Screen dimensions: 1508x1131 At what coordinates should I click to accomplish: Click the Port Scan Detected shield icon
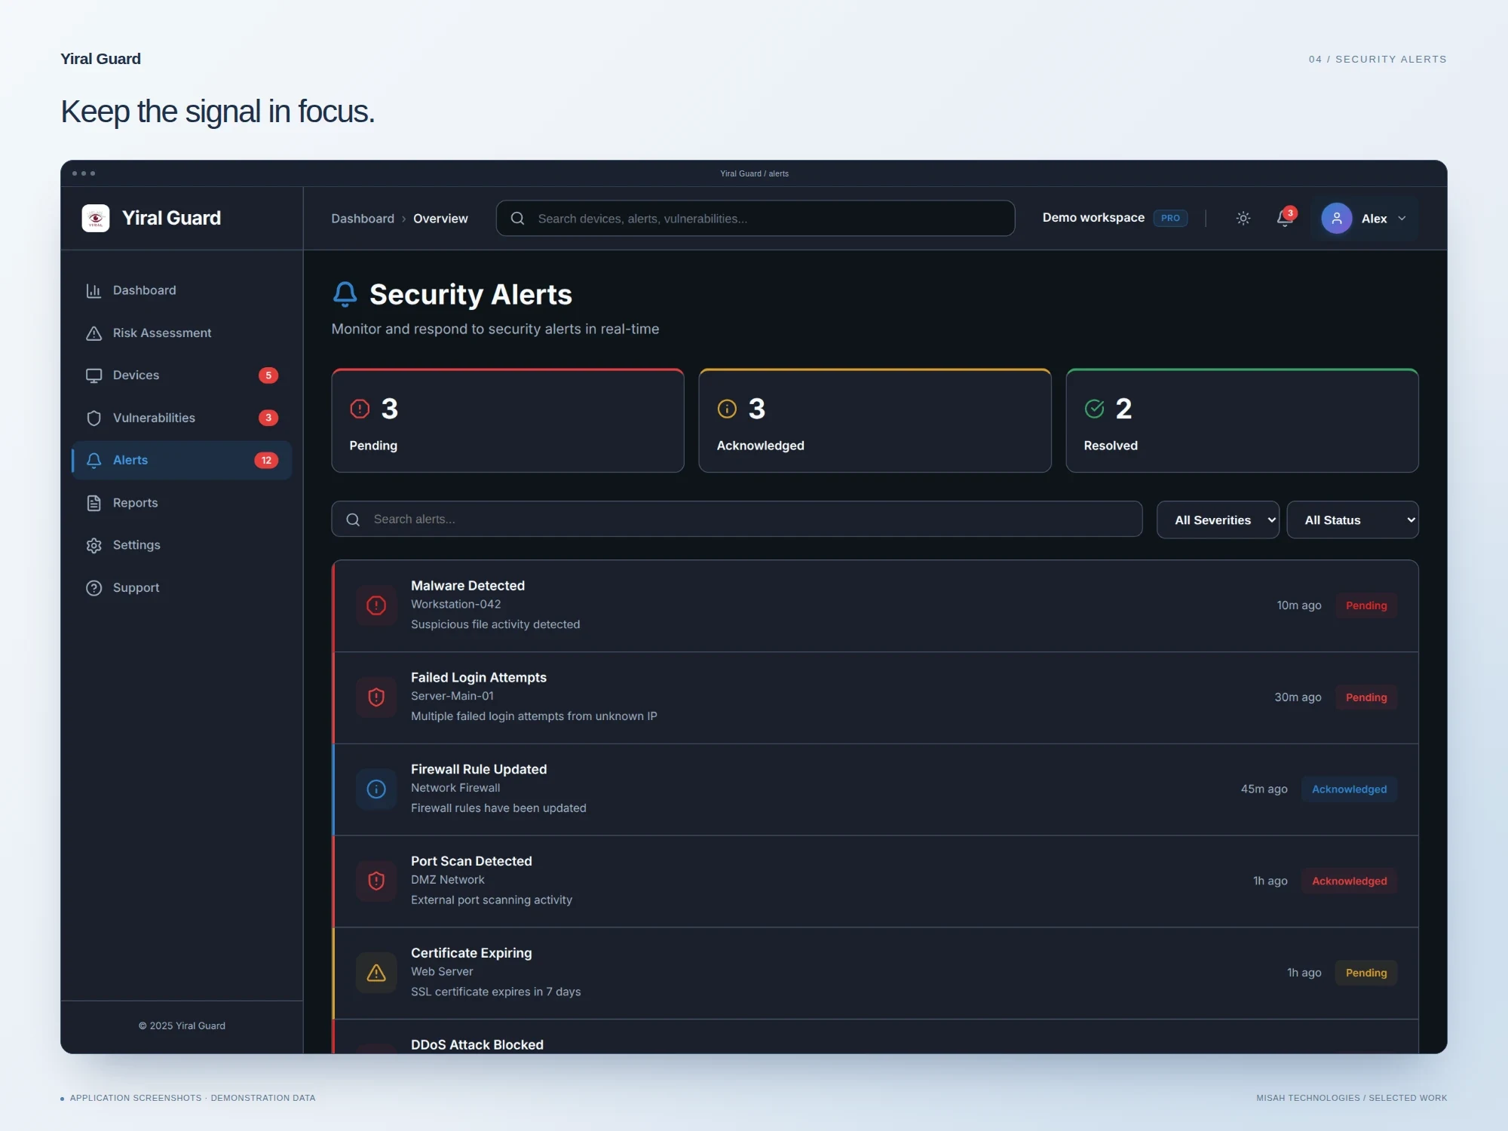376,881
